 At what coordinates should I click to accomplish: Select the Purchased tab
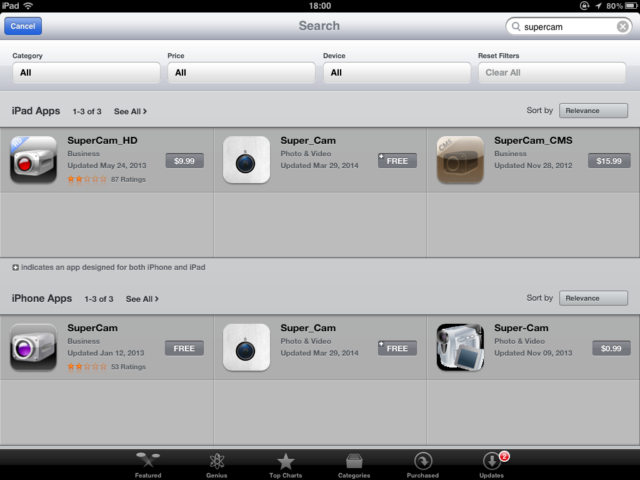point(423,465)
